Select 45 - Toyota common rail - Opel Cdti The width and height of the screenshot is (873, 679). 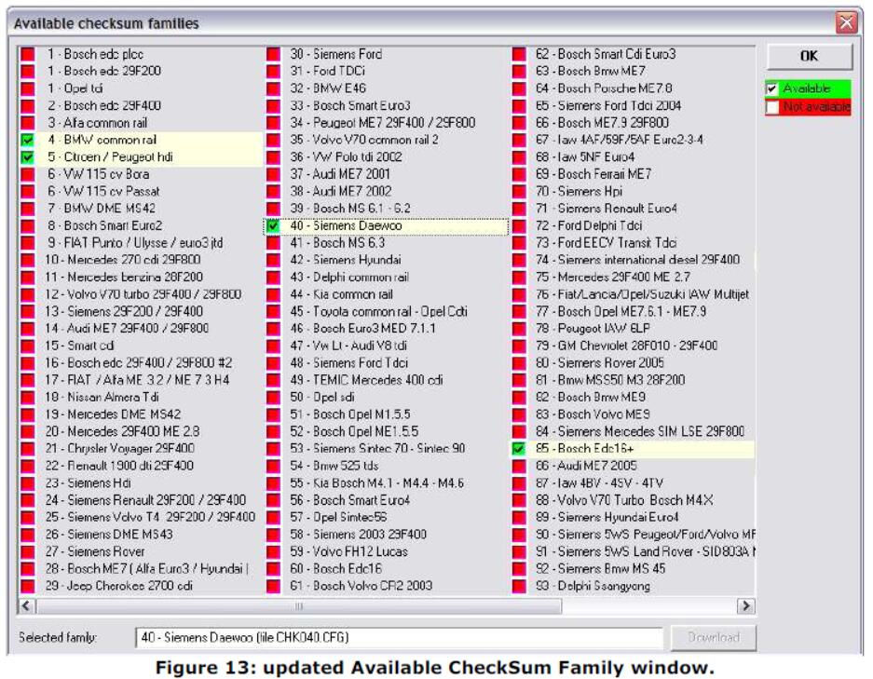pos(378,312)
